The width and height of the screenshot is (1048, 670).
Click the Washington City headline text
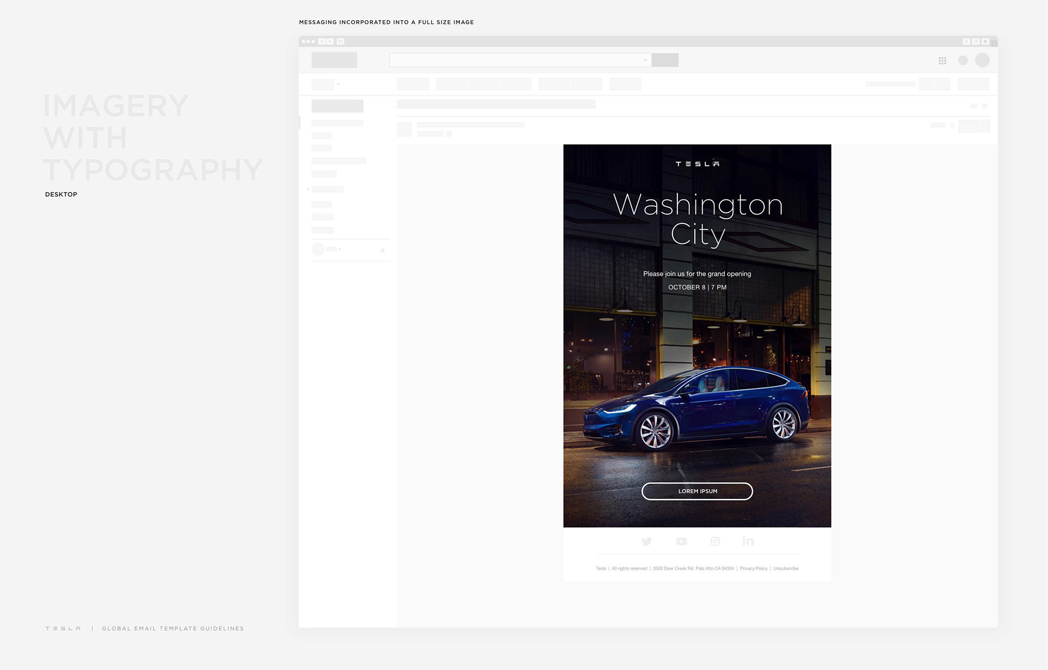pos(698,219)
